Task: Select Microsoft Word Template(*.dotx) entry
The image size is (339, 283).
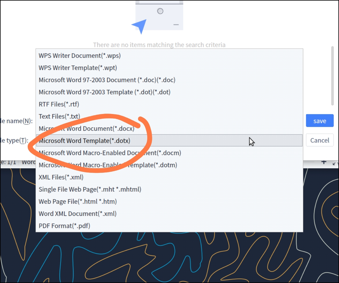Action: pyautogui.click(x=169, y=140)
